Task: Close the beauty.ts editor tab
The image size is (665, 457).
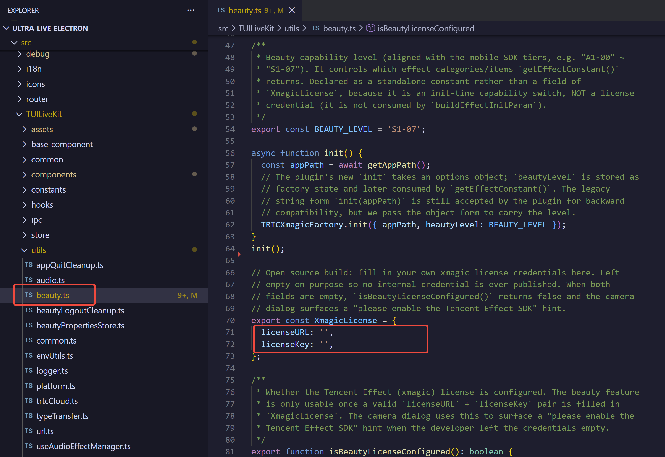Action: click(x=292, y=10)
